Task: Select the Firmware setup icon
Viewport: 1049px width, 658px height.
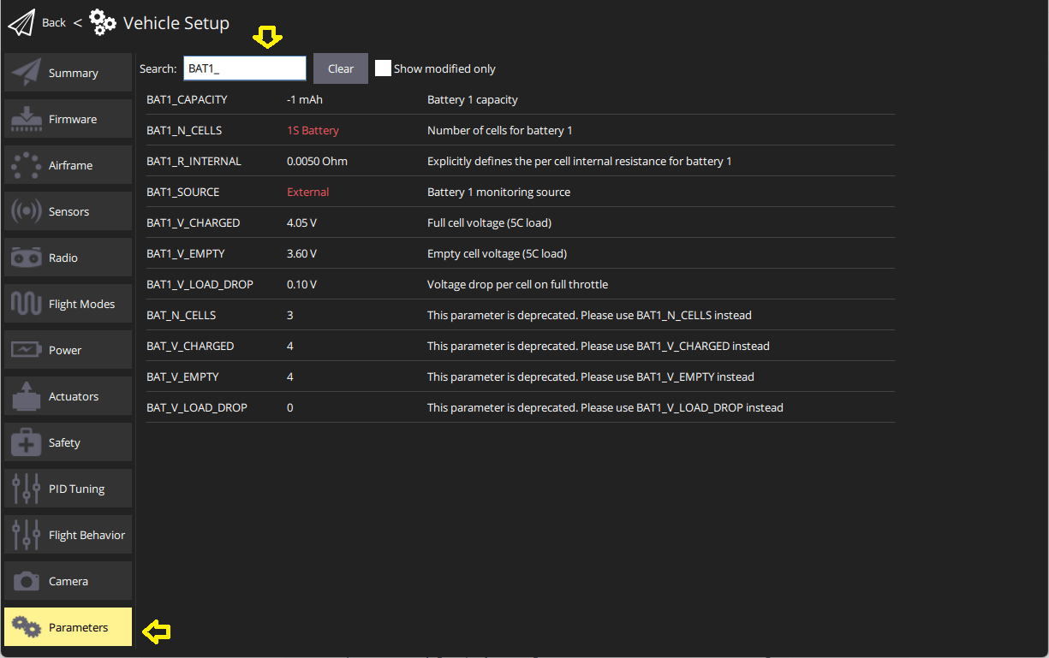Action: (26, 118)
